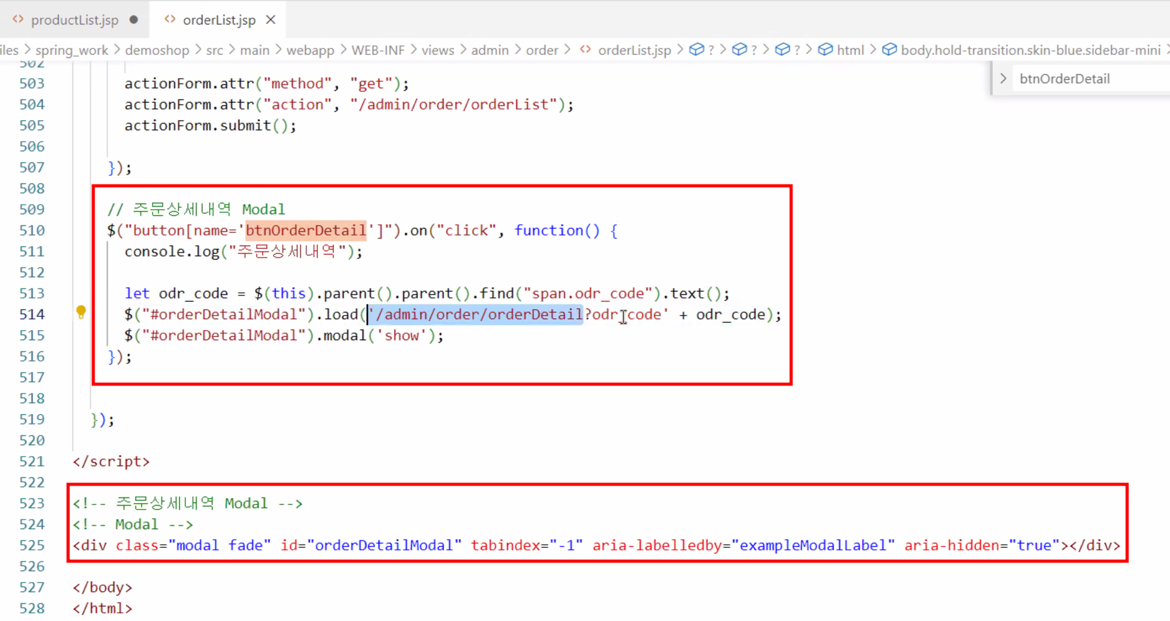Click highlighted btnOrderDetail match on line 510

306,231
